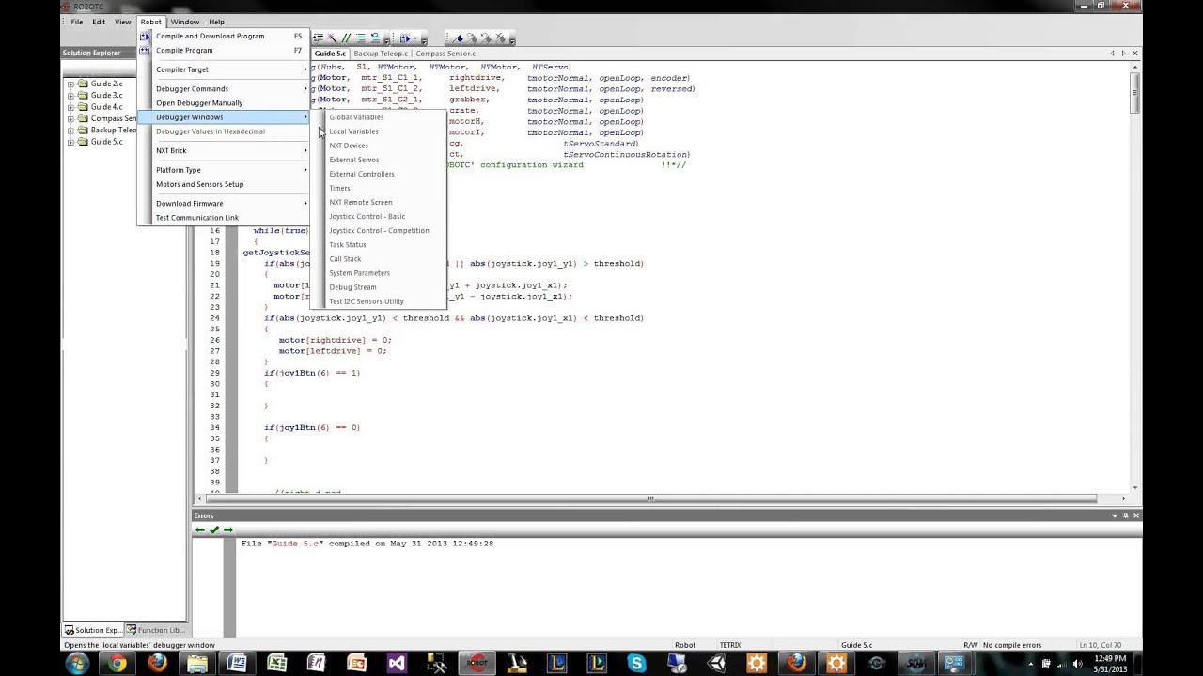Open Unity from taskbar

(717, 664)
